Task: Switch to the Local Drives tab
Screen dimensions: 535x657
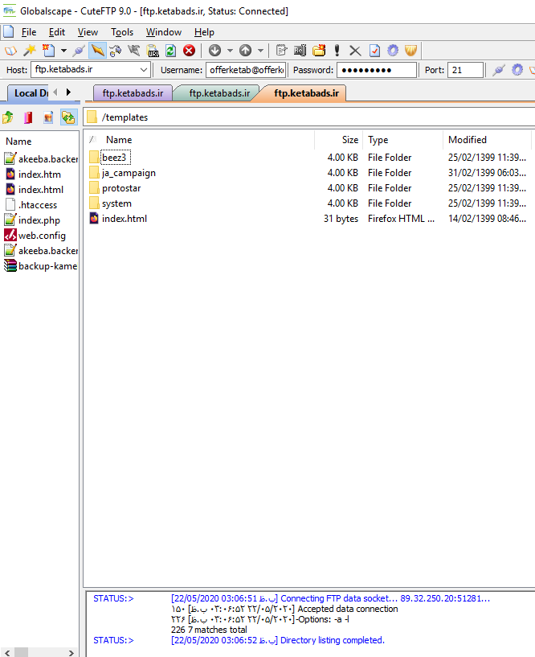Action: [x=29, y=93]
